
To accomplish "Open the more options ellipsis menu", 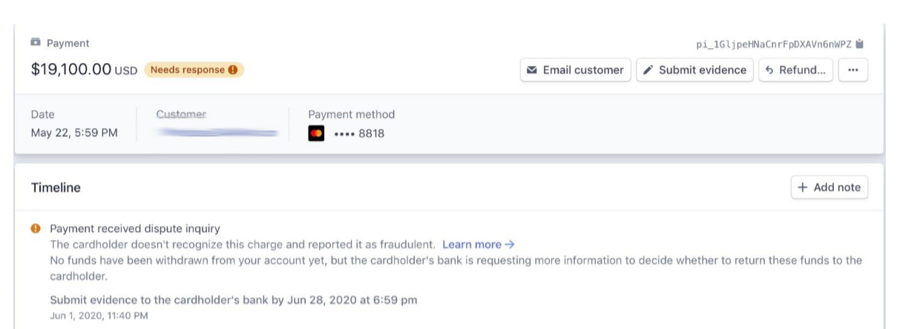I will [852, 70].
